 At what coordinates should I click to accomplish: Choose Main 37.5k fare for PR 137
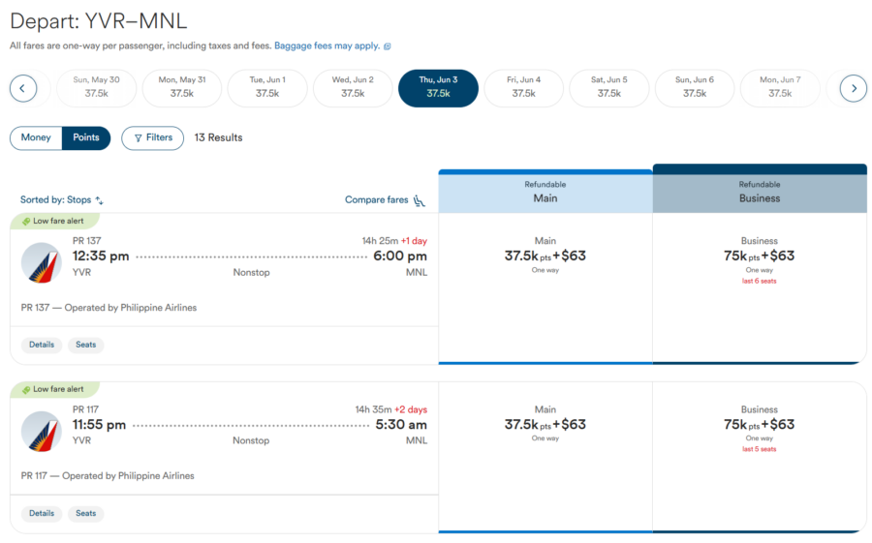pos(545,287)
